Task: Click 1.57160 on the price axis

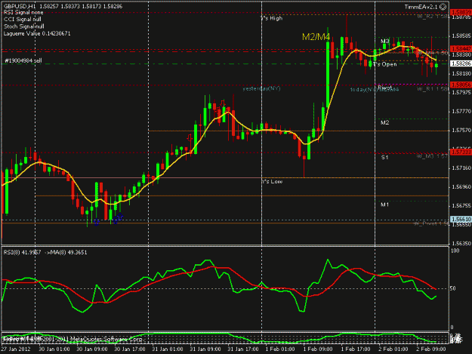Action: coord(461,168)
